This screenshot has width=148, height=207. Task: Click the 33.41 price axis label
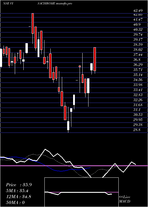(138, 90)
